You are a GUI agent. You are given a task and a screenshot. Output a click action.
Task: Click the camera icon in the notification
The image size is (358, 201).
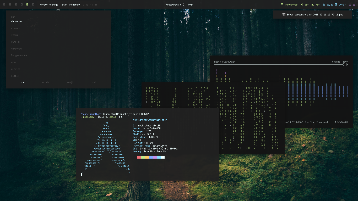pyautogui.click(x=284, y=15)
